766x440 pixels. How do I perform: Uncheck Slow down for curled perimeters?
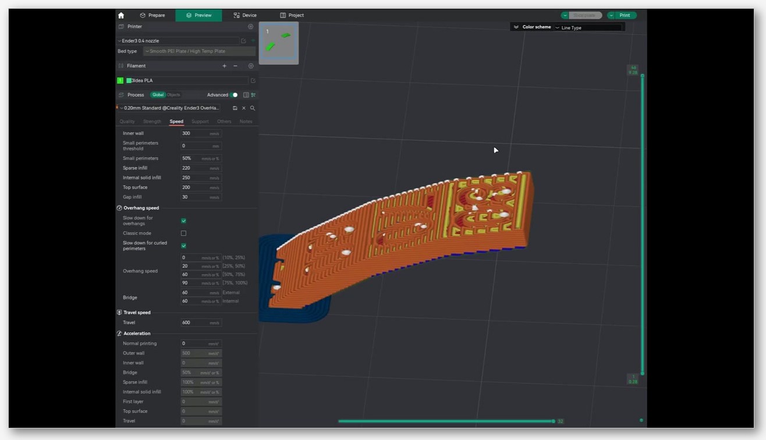click(x=183, y=246)
